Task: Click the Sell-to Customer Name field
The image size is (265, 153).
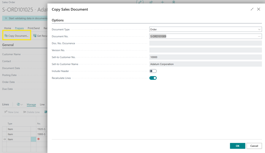Action: click(206, 64)
